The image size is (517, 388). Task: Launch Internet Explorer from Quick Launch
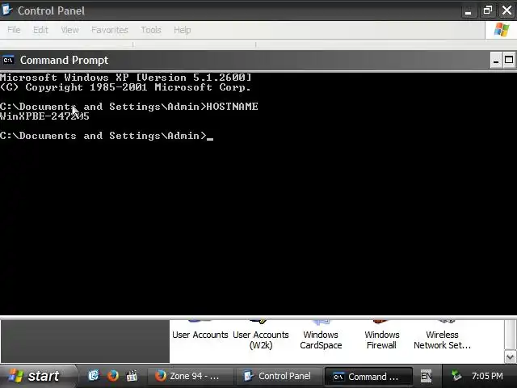click(94, 376)
